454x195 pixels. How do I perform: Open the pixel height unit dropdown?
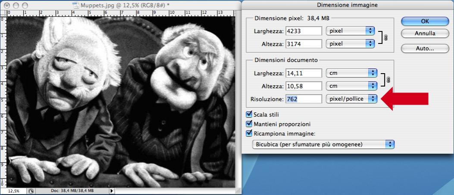click(x=351, y=43)
